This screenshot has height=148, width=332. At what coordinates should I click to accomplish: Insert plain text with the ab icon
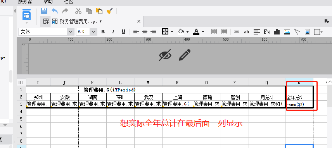click(x=246, y=32)
